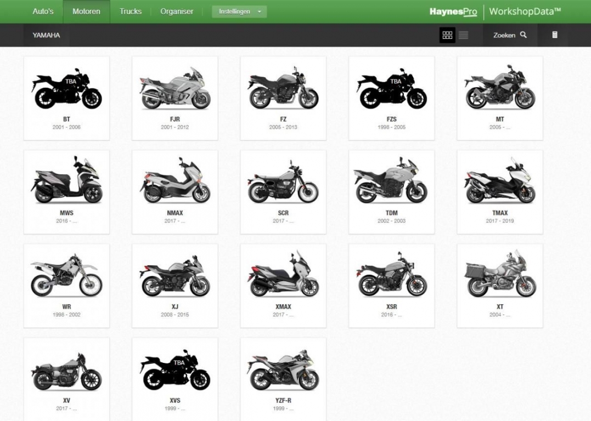Click the WorkshopData logo text

coord(525,12)
